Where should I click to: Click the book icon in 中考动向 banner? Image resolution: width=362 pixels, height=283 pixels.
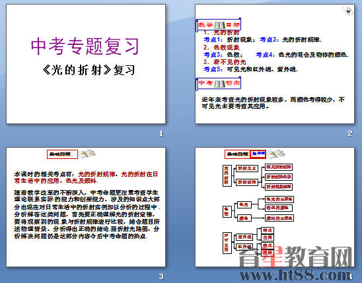pyautogui.click(x=220, y=83)
